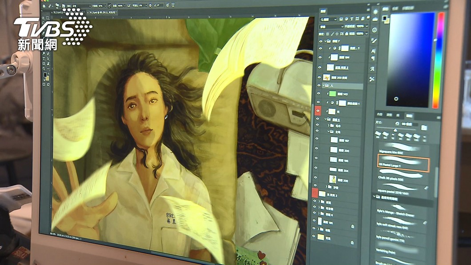The height and width of the screenshot is (265, 471).
Task: Open the Character panel icon
Action: pos(373,51)
